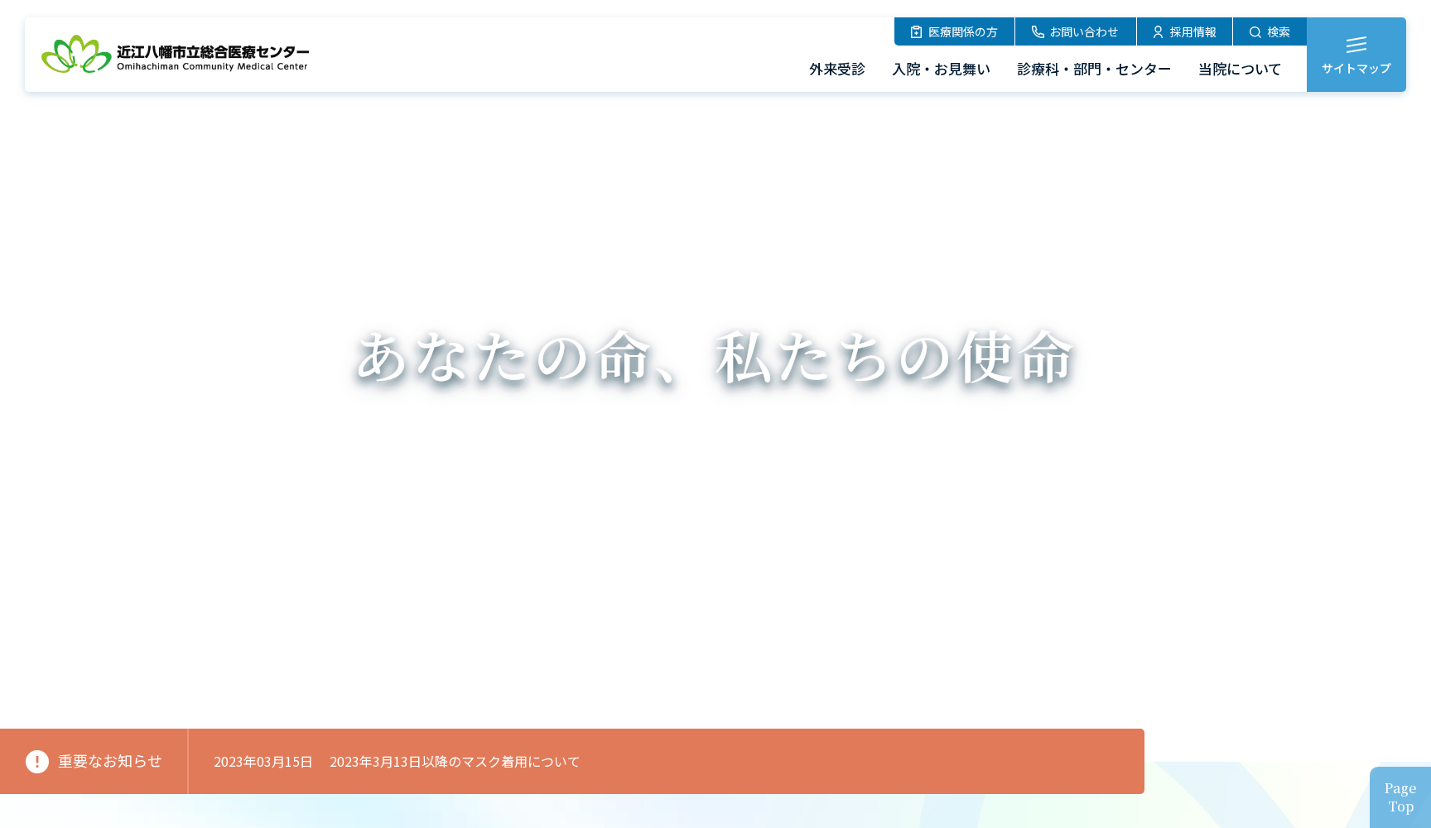Open the お問い合わせ contact link
The height and width of the screenshot is (828, 1431).
tap(1083, 32)
